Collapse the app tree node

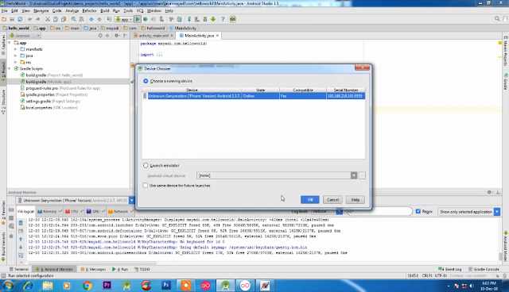pos(10,43)
